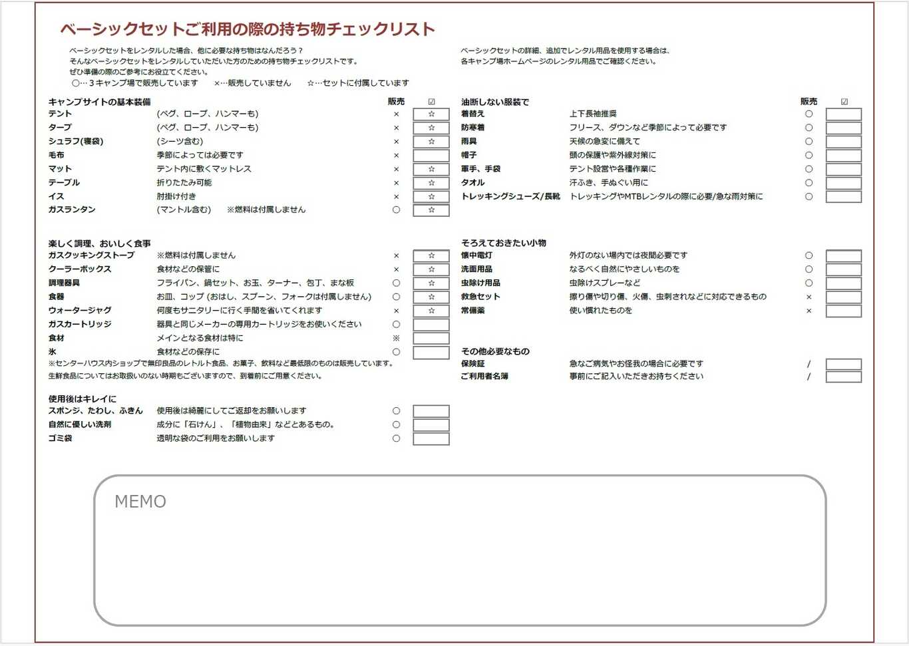Tick the 氷 row checkbox

click(431, 353)
